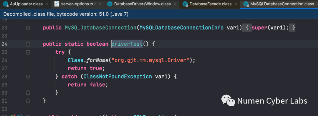Click the MySQLDatabaseConnection class file icon
Screen dimensions: 318x116
(x=246, y=4)
